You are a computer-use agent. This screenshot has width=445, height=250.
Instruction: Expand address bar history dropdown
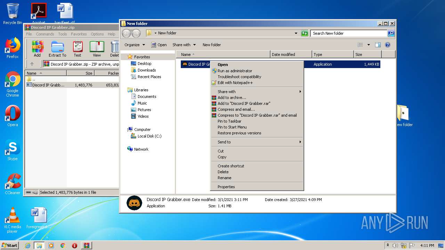pyautogui.click(x=296, y=33)
